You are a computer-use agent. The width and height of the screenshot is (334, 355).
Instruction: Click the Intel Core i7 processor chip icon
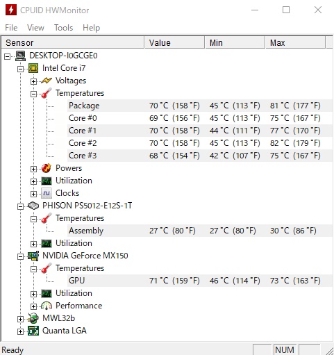point(33,68)
